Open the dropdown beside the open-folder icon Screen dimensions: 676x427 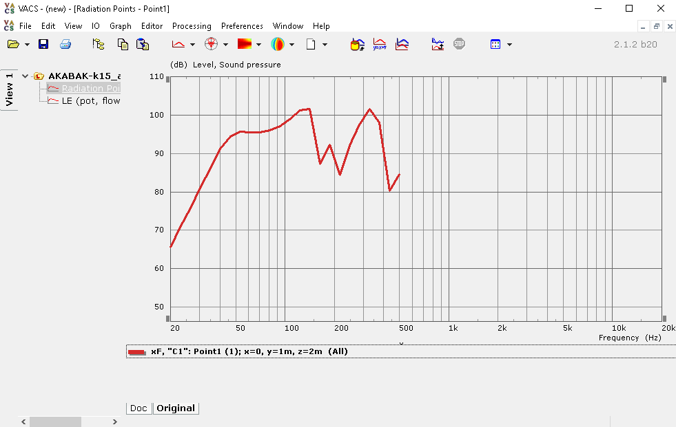pos(27,45)
